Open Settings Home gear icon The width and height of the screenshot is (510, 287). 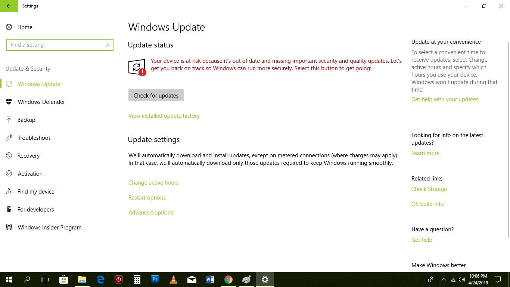[x=9, y=27]
